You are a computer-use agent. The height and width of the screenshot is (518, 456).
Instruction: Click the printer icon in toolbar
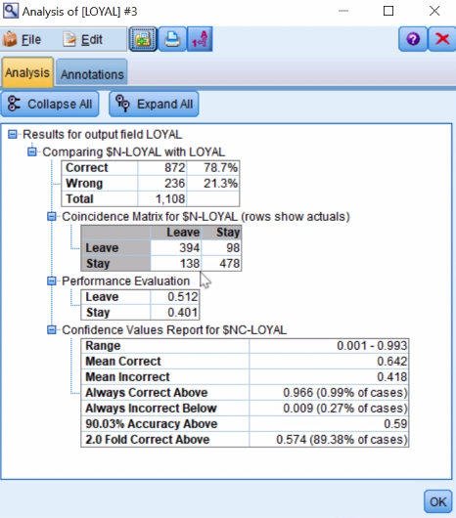pyautogui.click(x=172, y=39)
